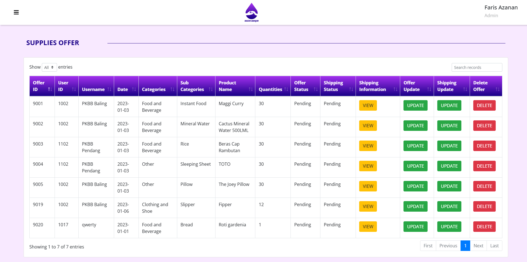View shipping information for Maggi Curry
Screen dimensions: 527x262
click(x=368, y=105)
